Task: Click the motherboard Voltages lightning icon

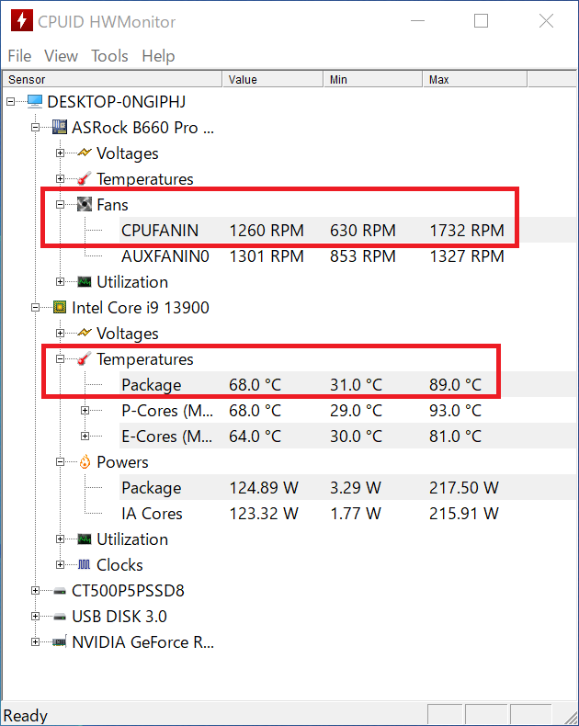Action: pyautogui.click(x=85, y=153)
